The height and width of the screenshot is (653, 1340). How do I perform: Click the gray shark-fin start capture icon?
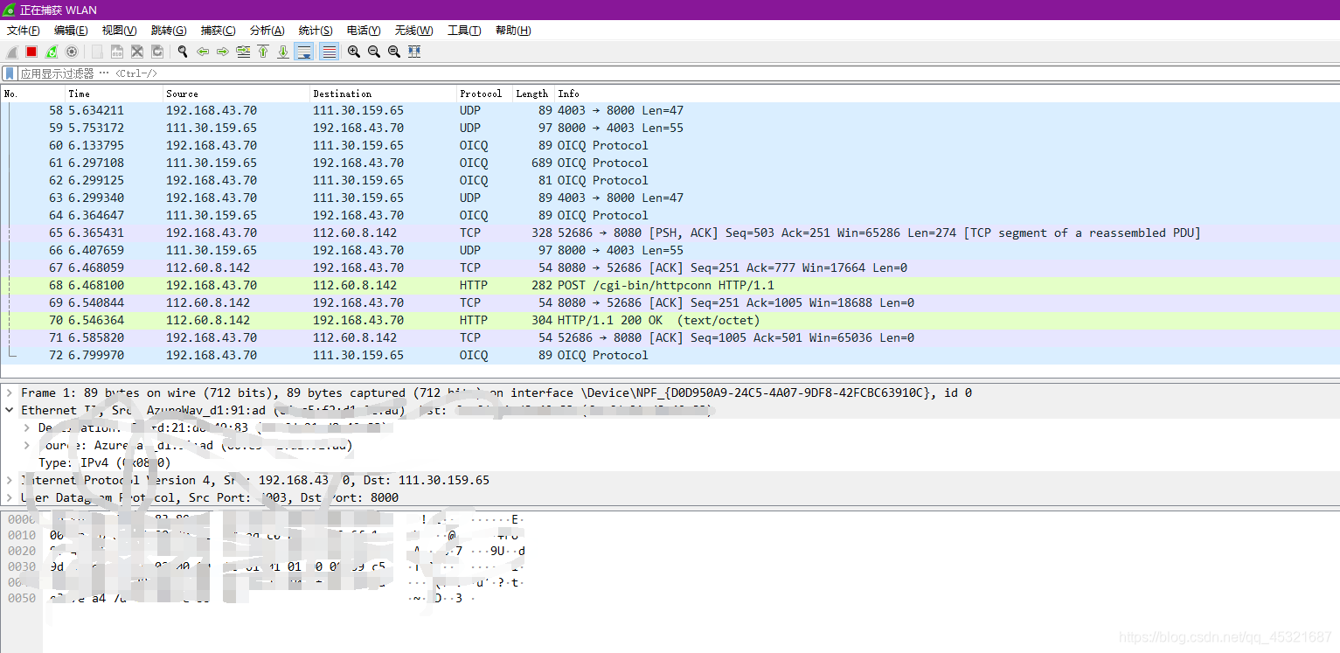(12, 52)
